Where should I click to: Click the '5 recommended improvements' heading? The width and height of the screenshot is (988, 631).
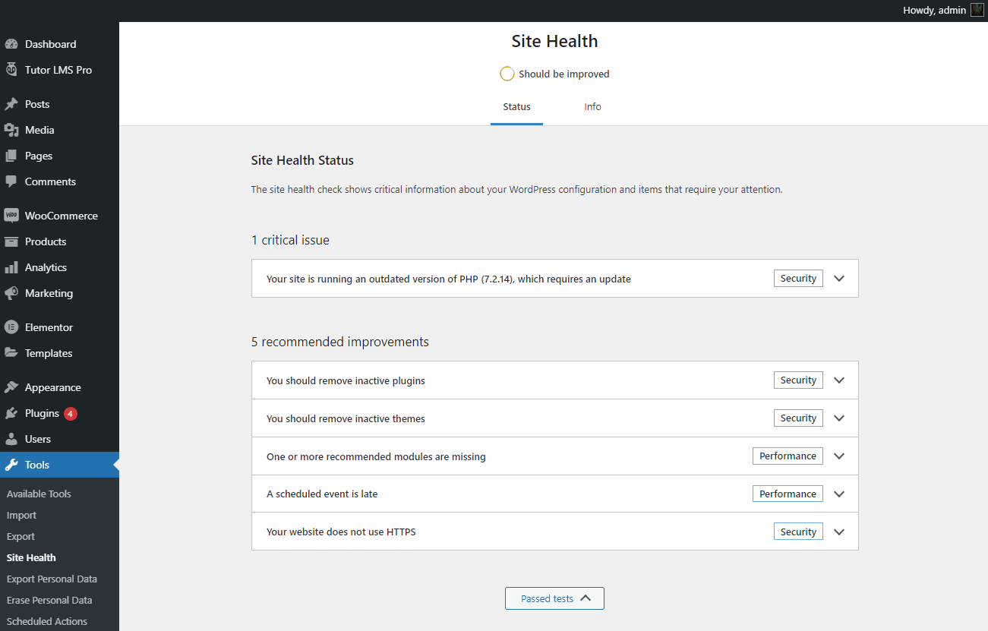340,342
